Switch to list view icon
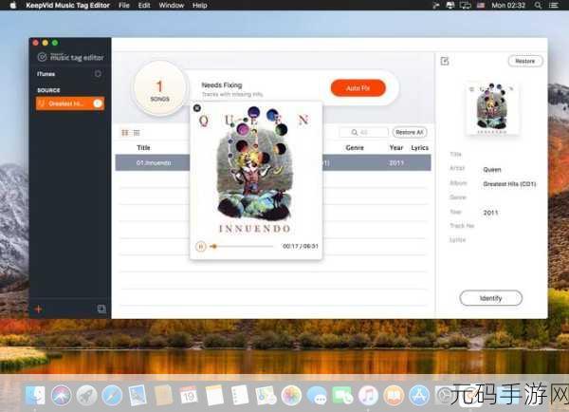Image resolution: width=569 pixels, height=412 pixels. coord(137,133)
